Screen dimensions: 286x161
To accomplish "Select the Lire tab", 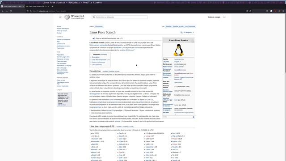I will pos(163,26).
